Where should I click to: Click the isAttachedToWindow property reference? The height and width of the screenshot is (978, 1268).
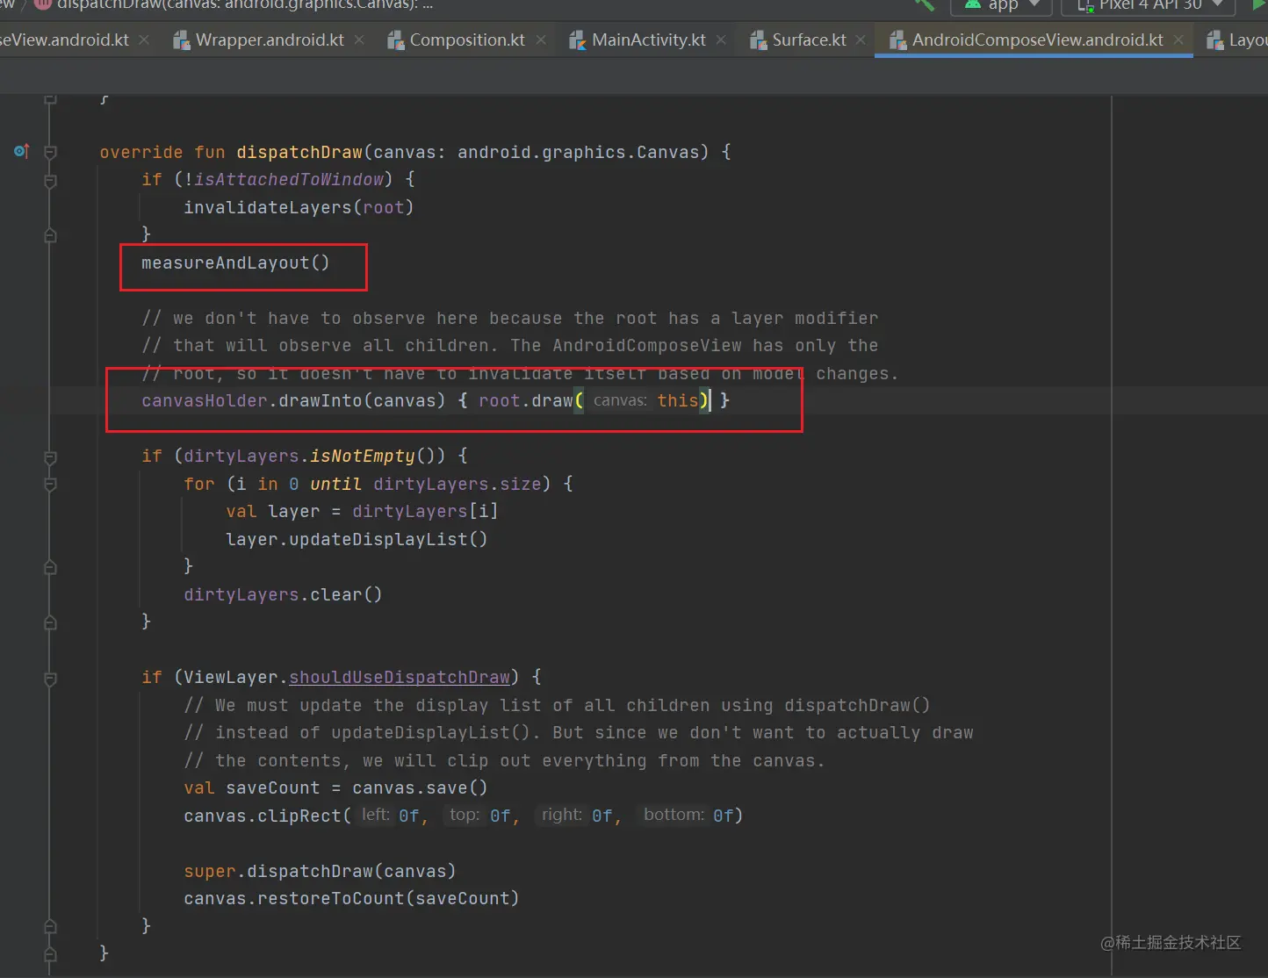(x=289, y=179)
